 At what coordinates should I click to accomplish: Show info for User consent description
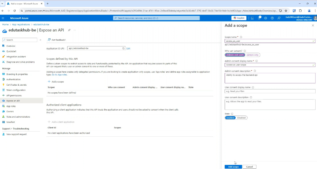click(251, 97)
